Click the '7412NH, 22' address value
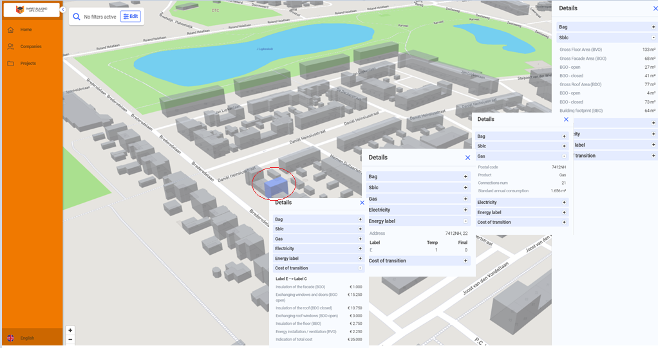This screenshot has height=348, width=658. 456,233
